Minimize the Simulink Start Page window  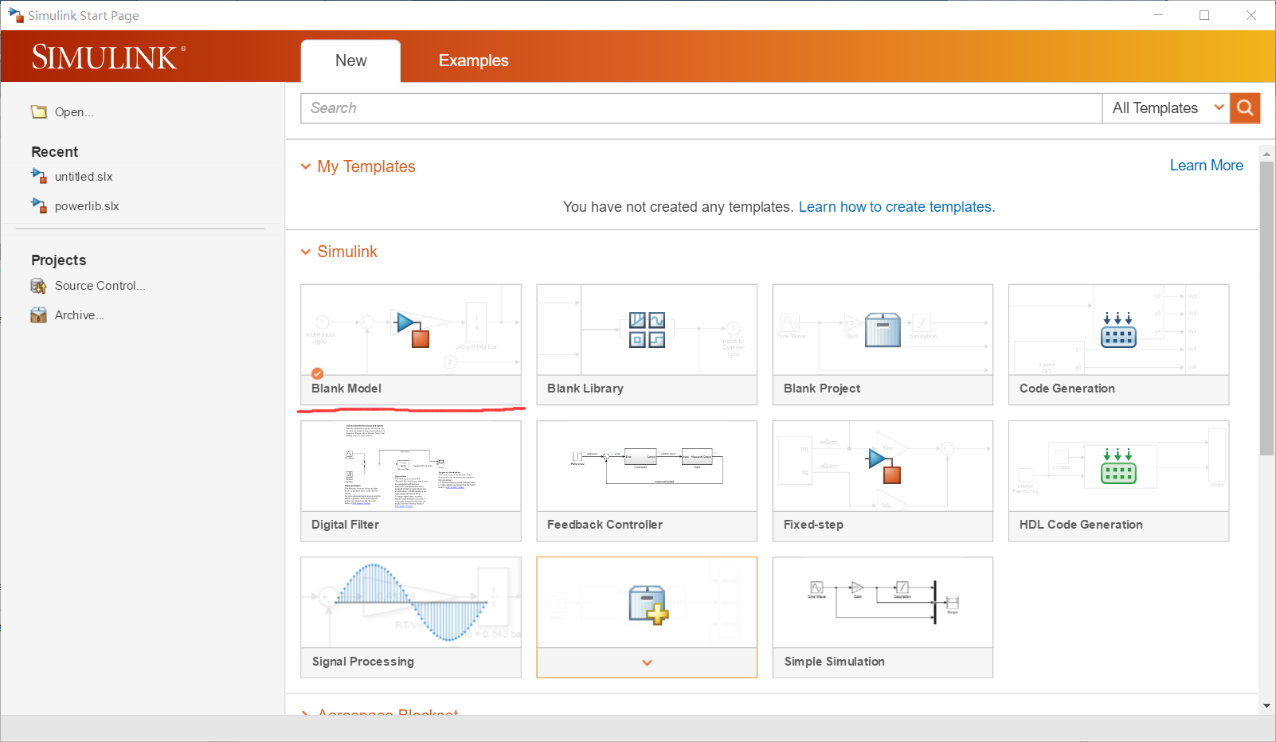pyautogui.click(x=1158, y=15)
